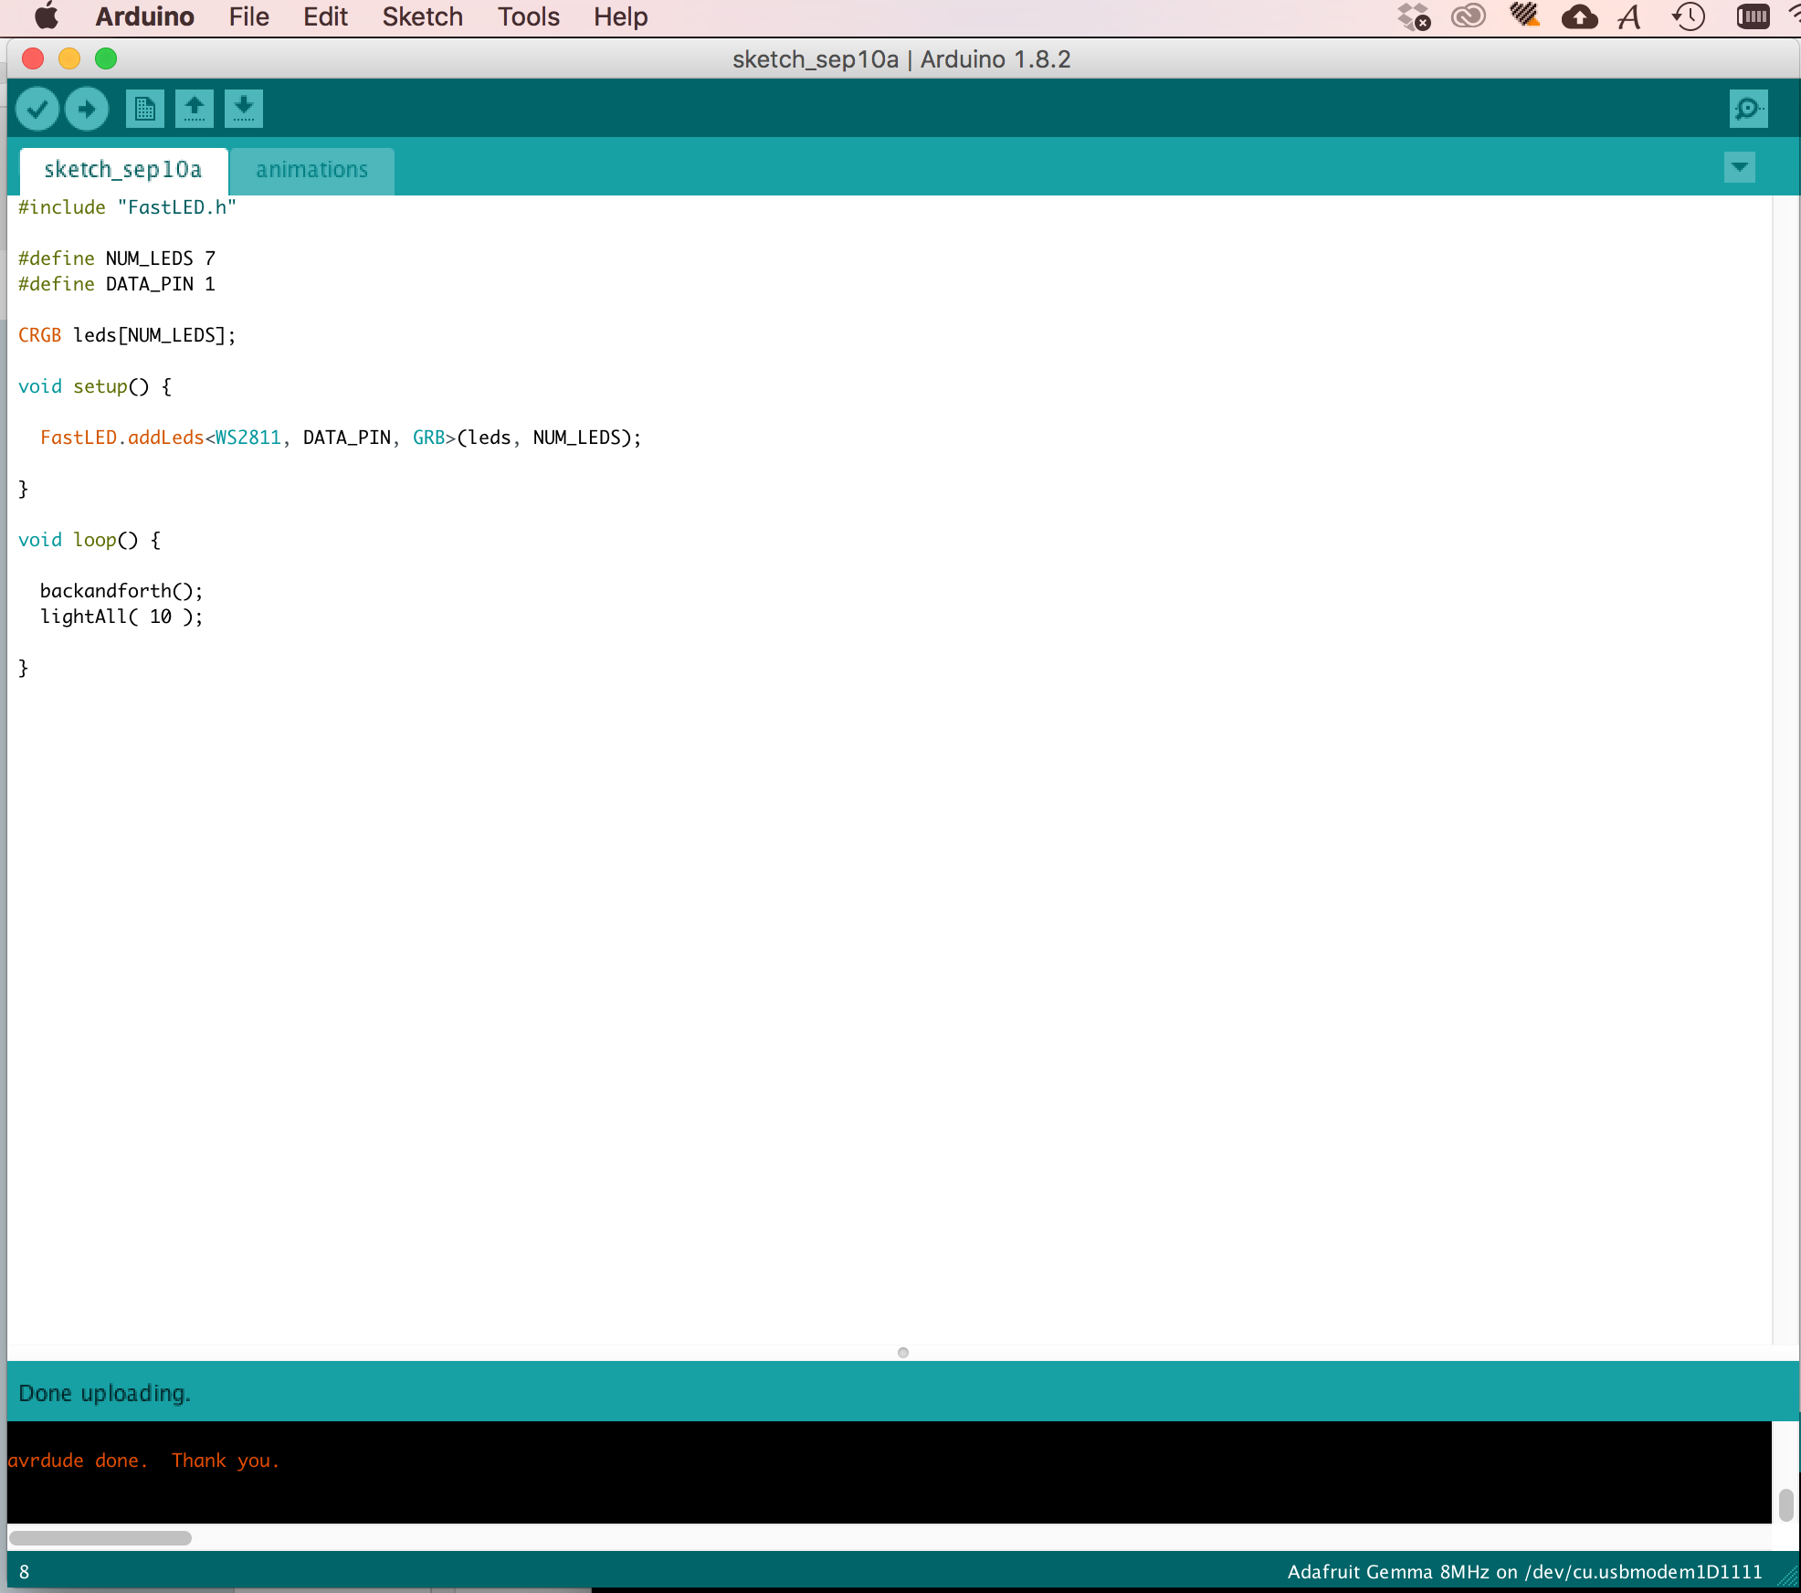Click the '#define NUM_LEDS 7' line
This screenshot has width=1801, height=1593.
click(x=117, y=258)
